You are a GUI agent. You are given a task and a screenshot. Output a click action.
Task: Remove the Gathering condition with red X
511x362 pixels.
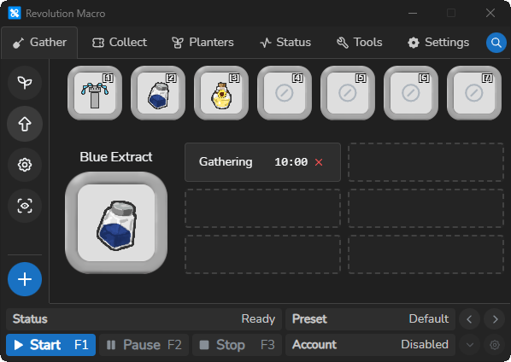(x=319, y=162)
